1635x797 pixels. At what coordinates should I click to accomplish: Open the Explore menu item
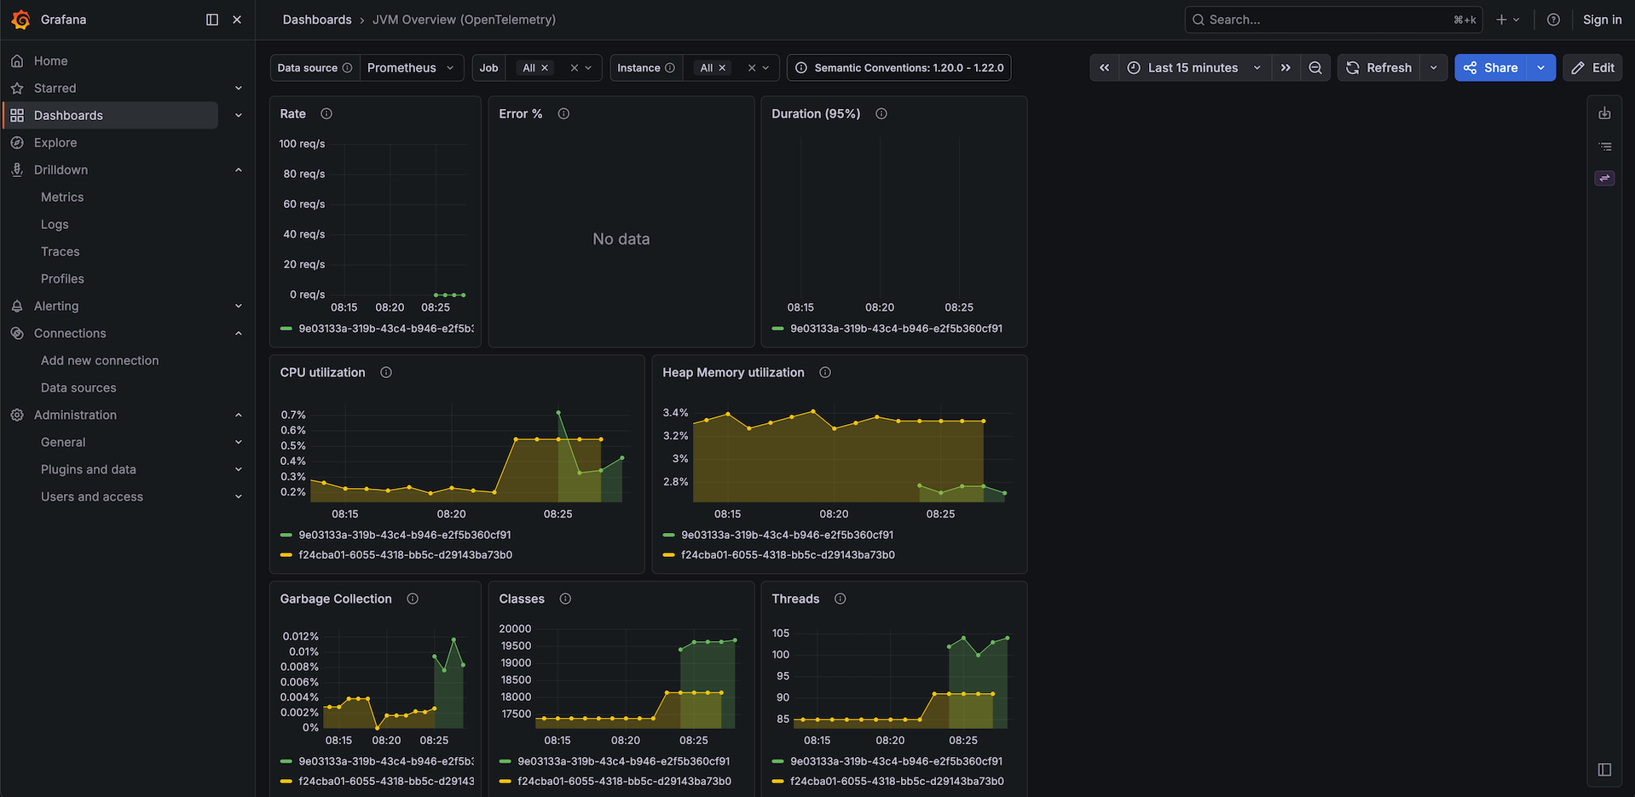[x=55, y=142]
